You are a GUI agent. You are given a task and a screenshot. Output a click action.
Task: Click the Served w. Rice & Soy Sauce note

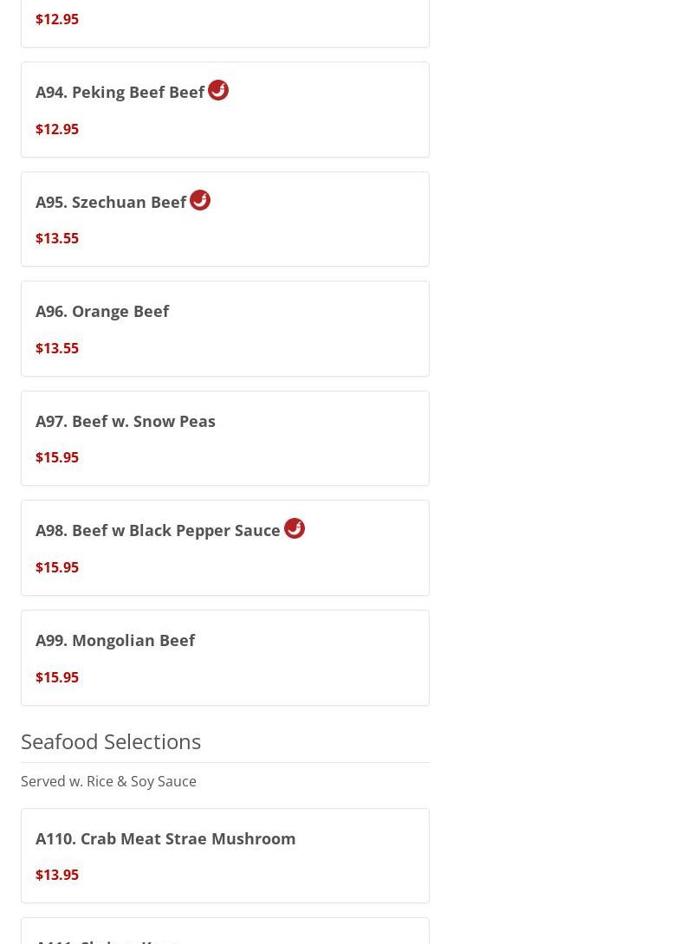click(108, 781)
